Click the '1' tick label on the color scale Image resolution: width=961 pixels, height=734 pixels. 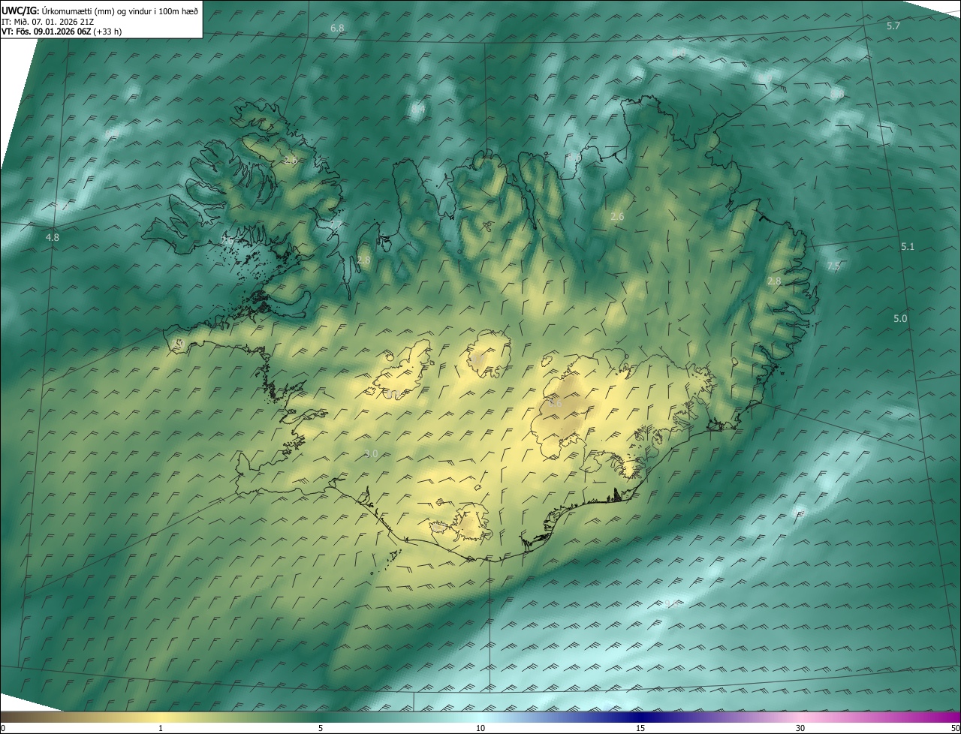[x=161, y=728]
